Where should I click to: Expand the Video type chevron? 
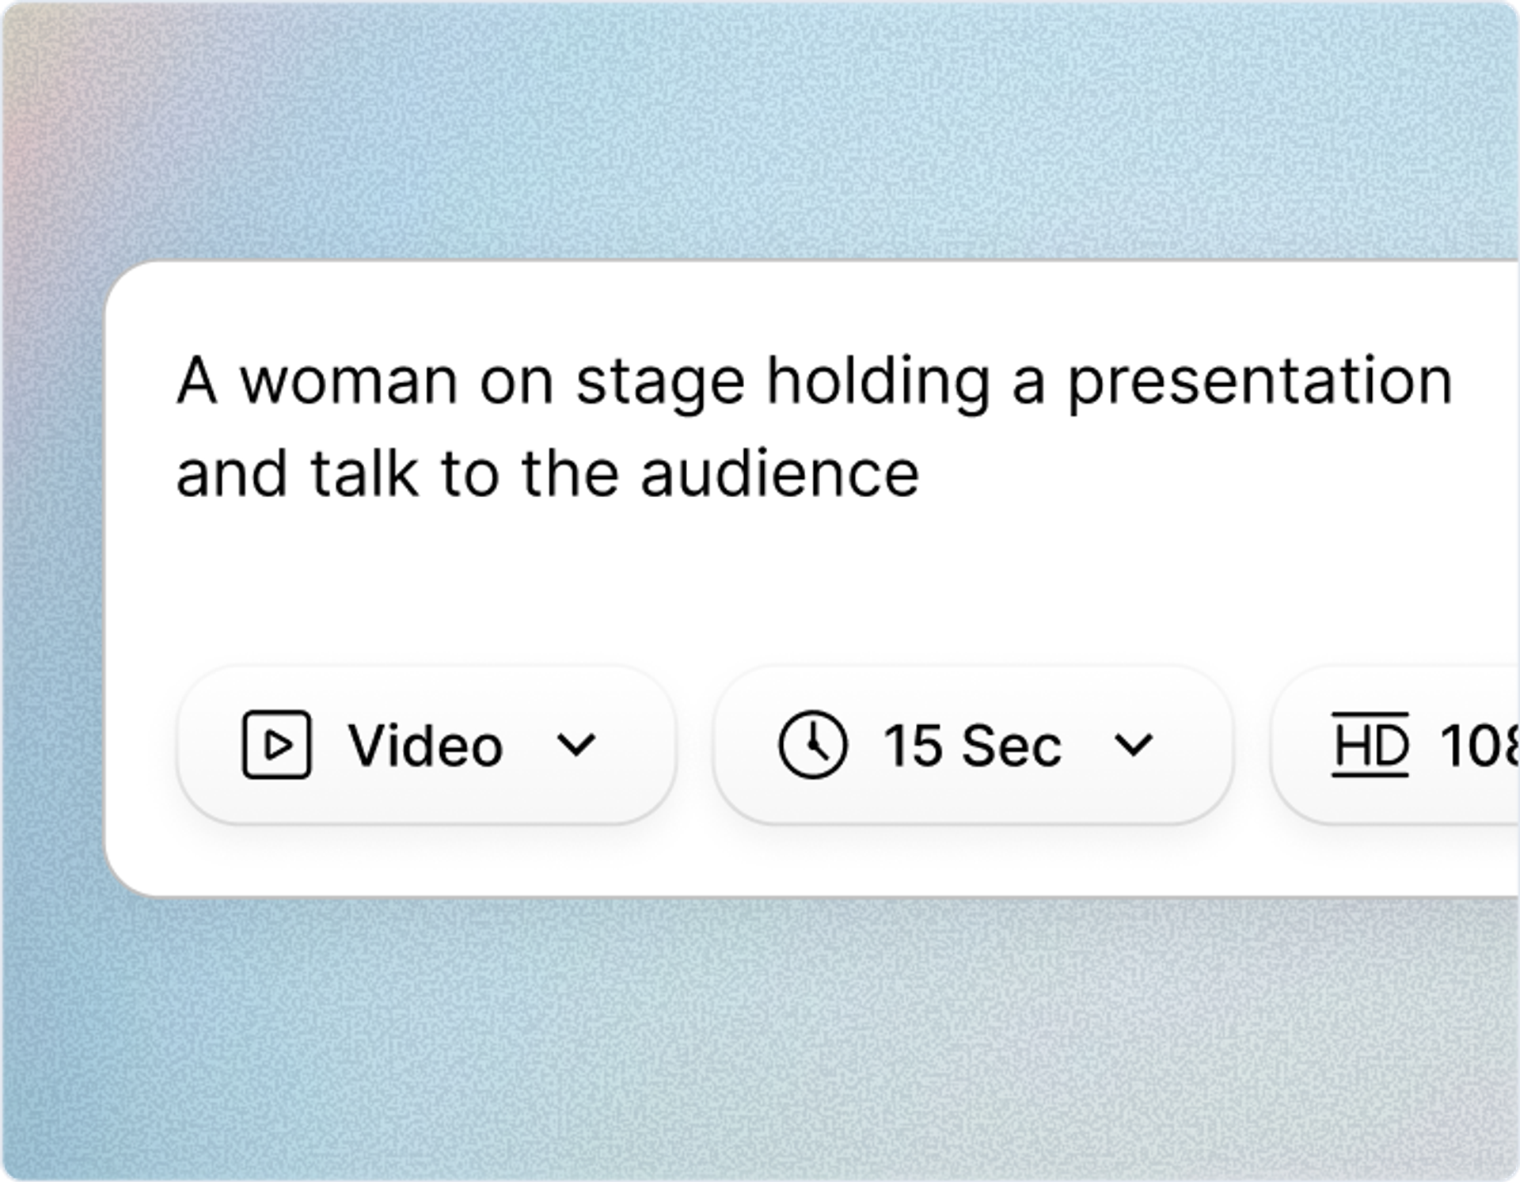pos(576,745)
